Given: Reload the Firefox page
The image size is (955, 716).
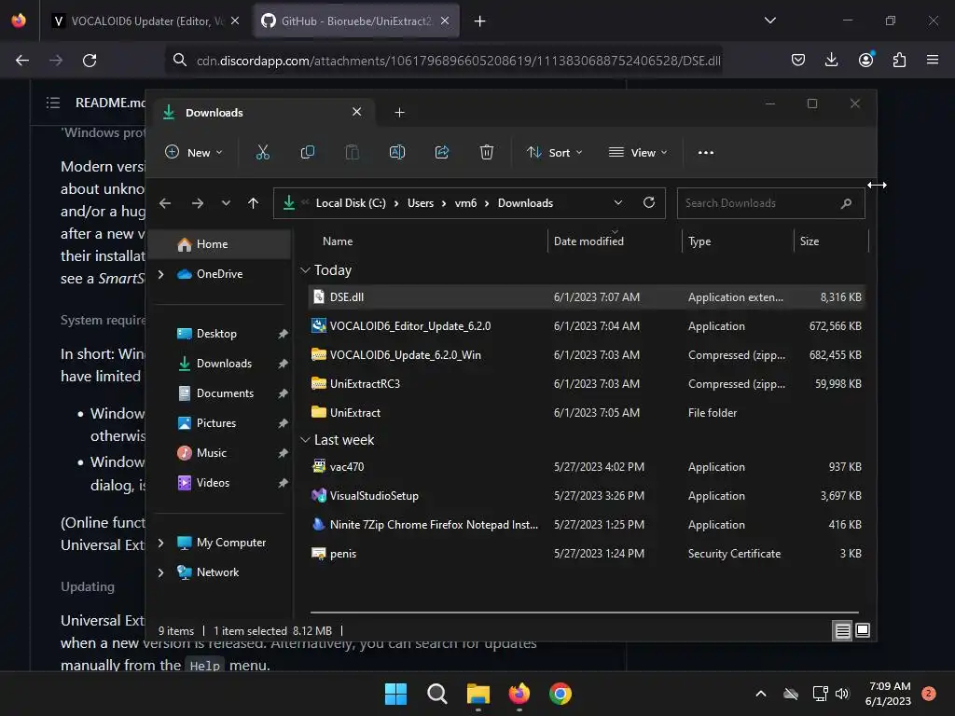Looking at the screenshot, I should 90,61.
